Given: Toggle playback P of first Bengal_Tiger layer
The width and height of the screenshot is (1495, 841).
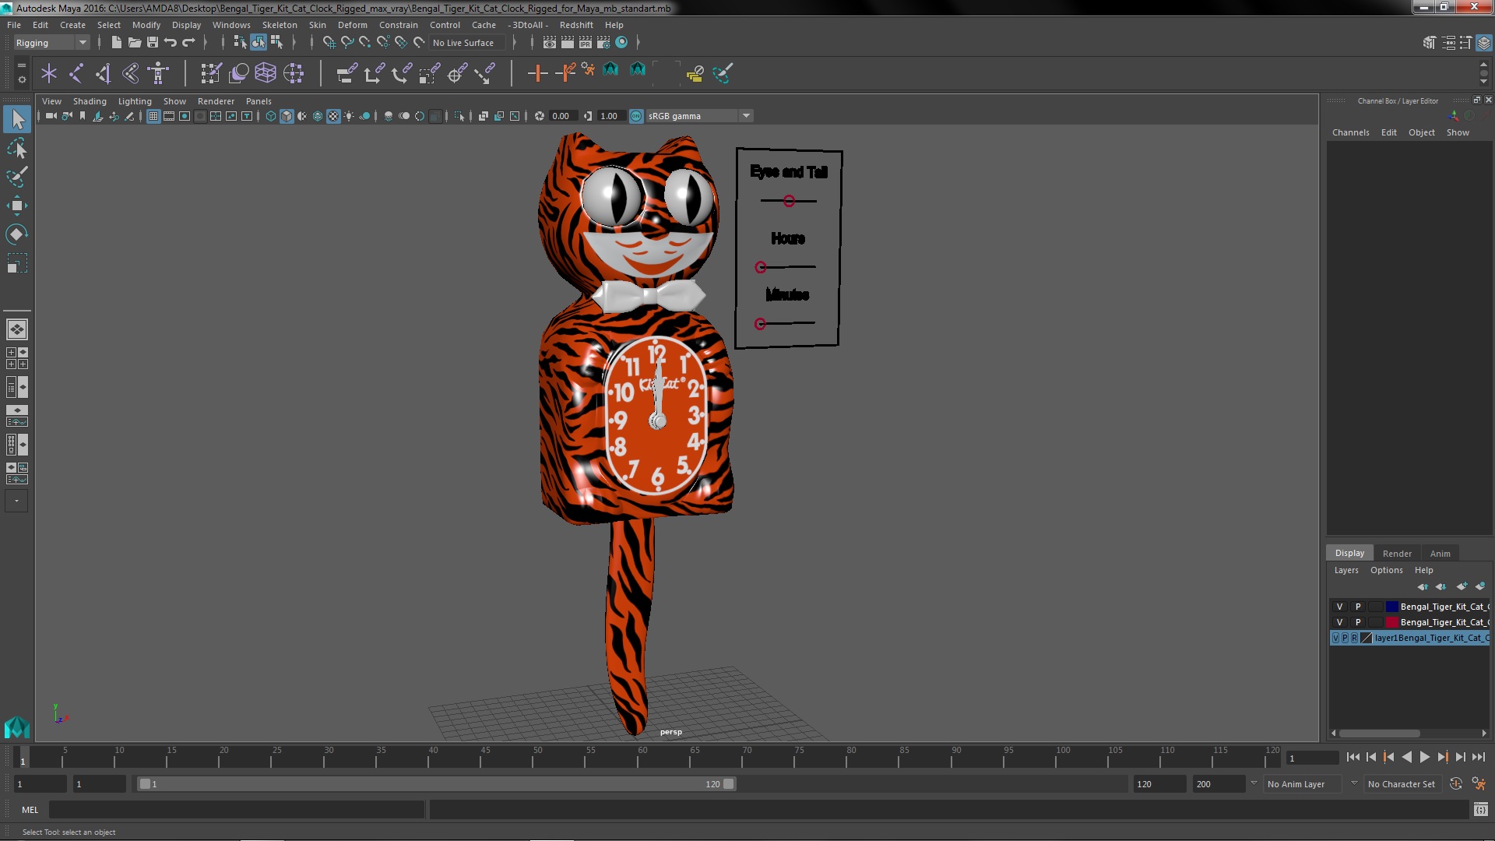Looking at the screenshot, I should [1358, 607].
